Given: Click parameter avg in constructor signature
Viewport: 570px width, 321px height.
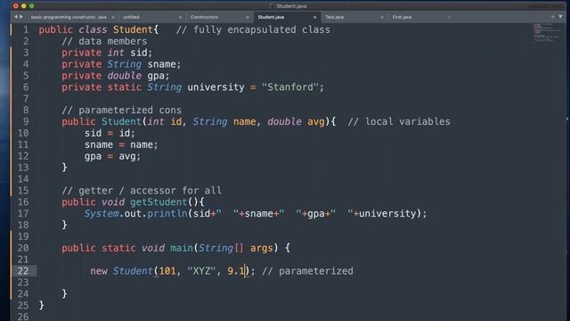Looking at the screenshot, I should (x=316, y=121).
